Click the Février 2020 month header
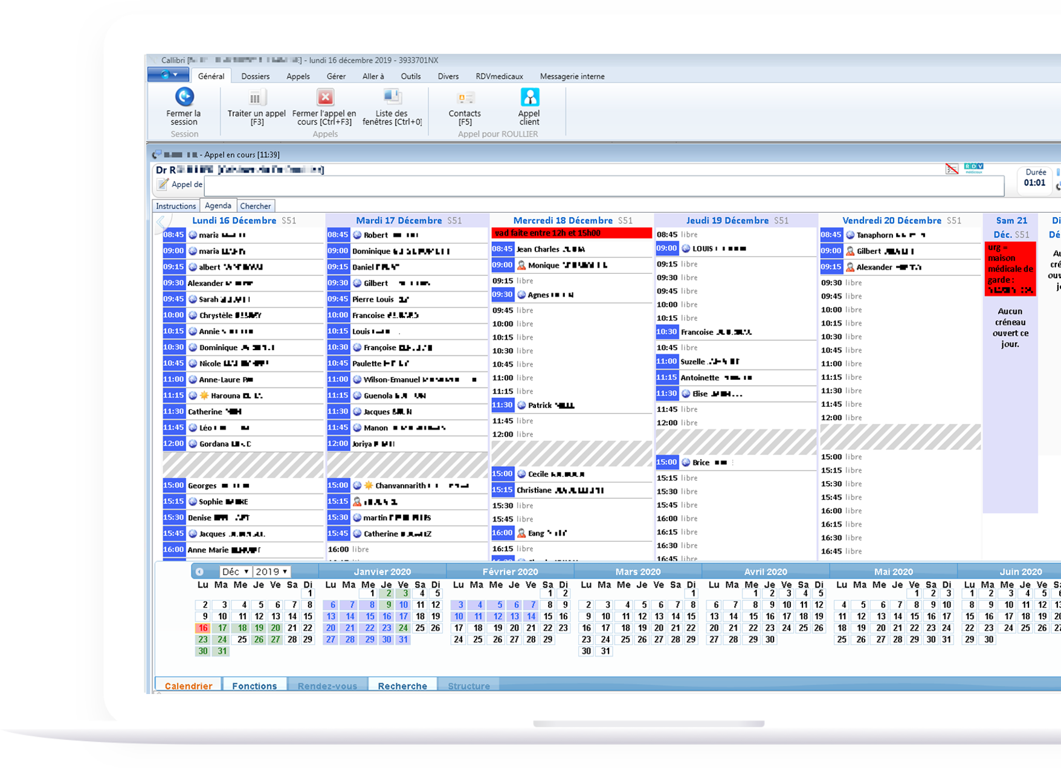 (x=510, y=571)
